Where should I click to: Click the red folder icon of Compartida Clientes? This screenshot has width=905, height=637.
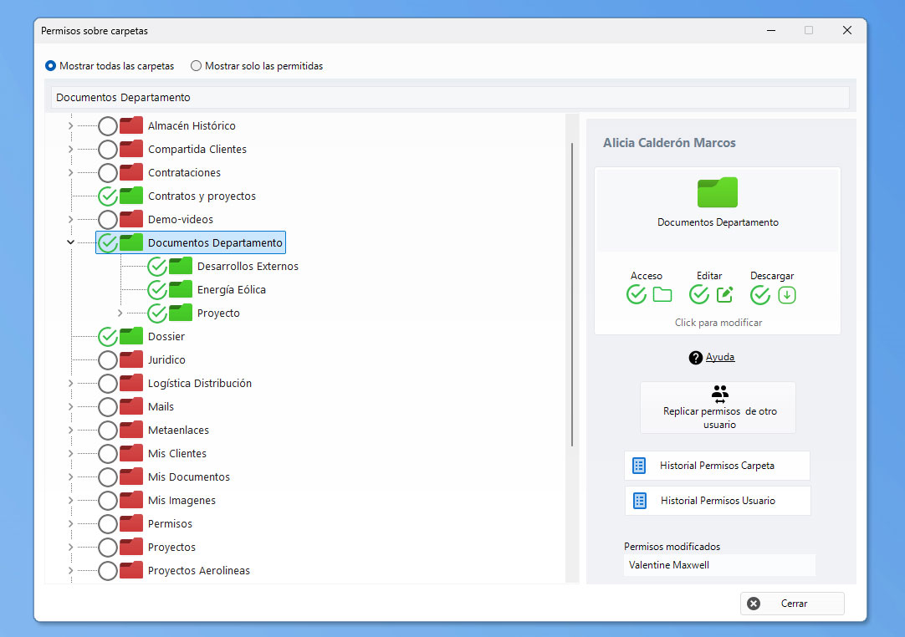click(131, 149)
